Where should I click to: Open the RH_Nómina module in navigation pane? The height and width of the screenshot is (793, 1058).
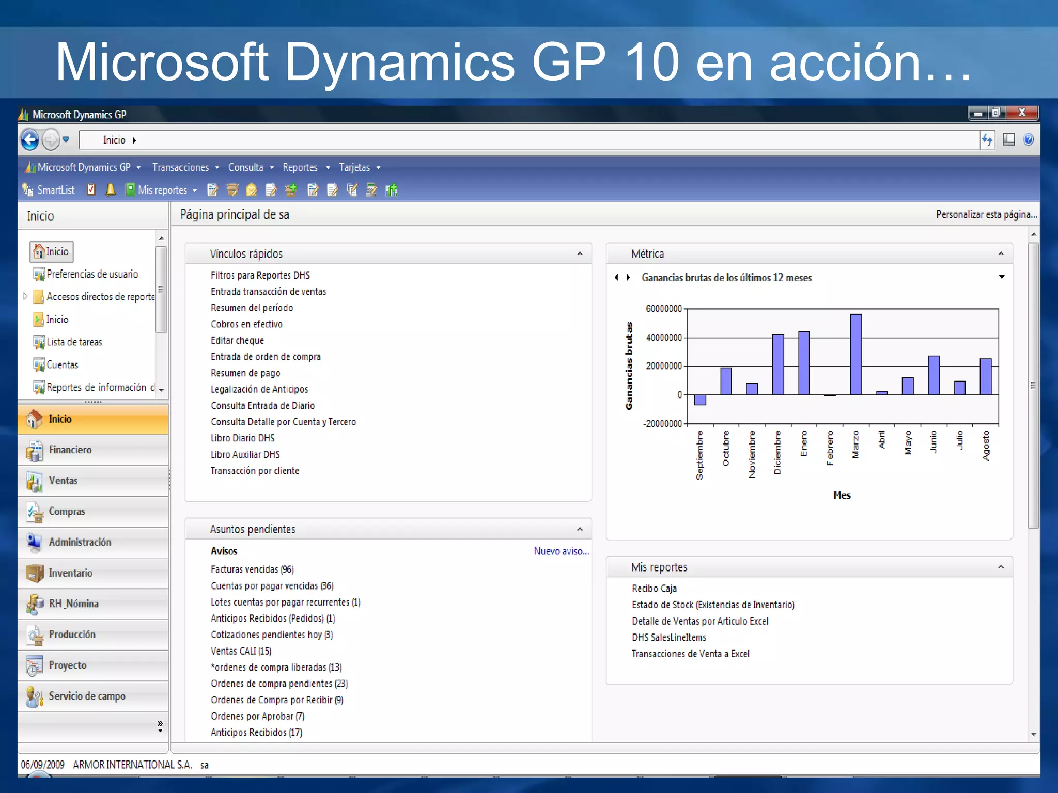coord(93,604)
